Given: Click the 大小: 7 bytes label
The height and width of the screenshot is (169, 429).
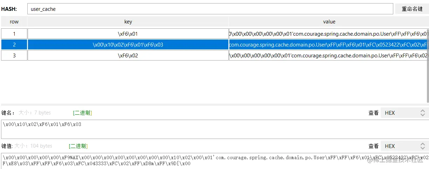Looking at the screenshot, I should click(x=35, y=113).
